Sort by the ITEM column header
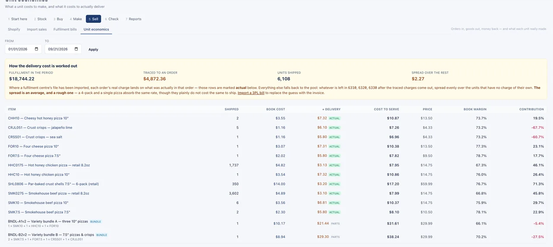The image size is (553, 247). [x=12, y=109]
